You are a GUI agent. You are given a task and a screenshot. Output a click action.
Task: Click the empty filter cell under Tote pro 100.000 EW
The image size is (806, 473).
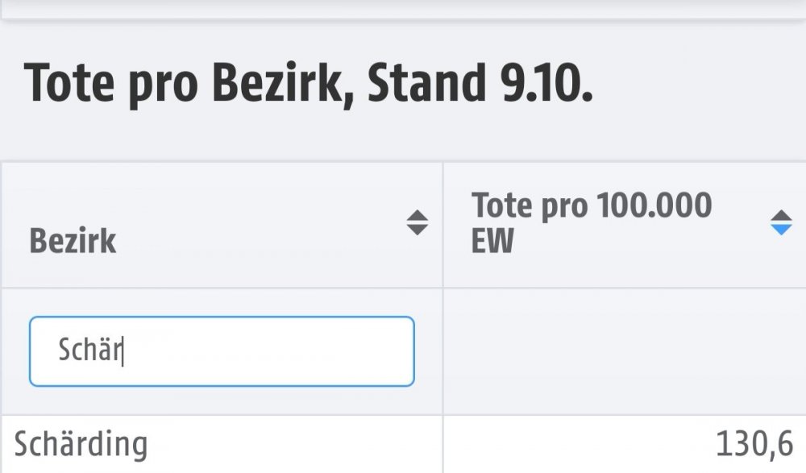pos(624,351)
